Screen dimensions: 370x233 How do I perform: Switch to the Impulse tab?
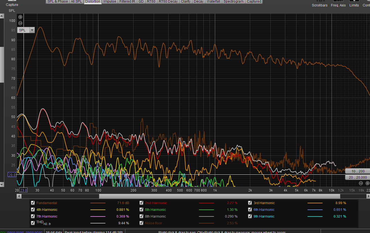(110, 1)
